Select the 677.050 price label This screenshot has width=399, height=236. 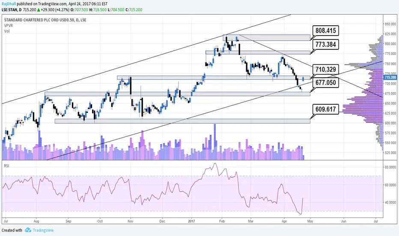click(325, 83)
